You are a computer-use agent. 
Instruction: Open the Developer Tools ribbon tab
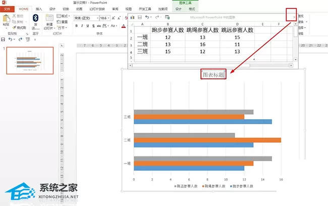pyautogui.click(x=145, y=9)
